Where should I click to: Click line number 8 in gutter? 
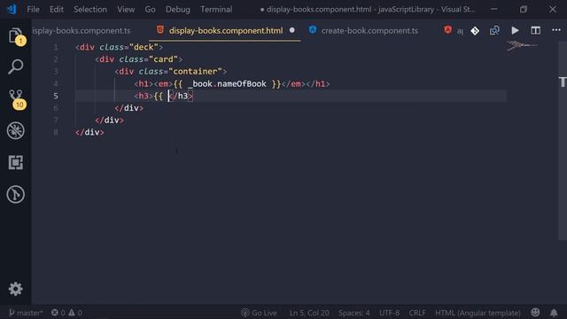(56, 132)
